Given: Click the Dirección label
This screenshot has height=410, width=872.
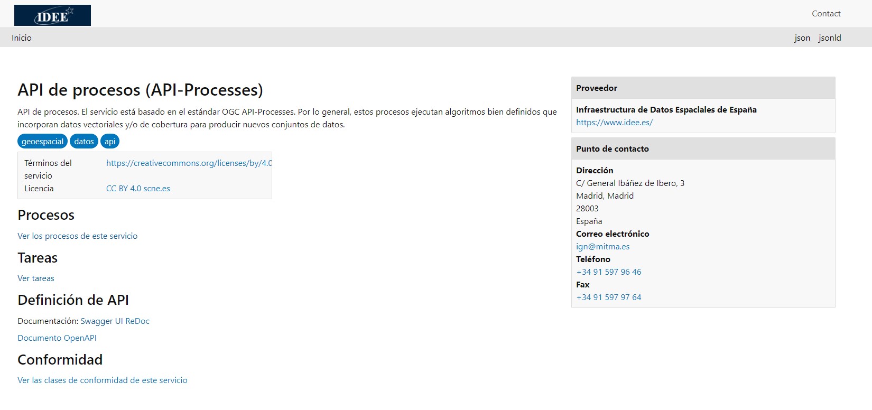Looking at the screenshot, I should (595, 171).
